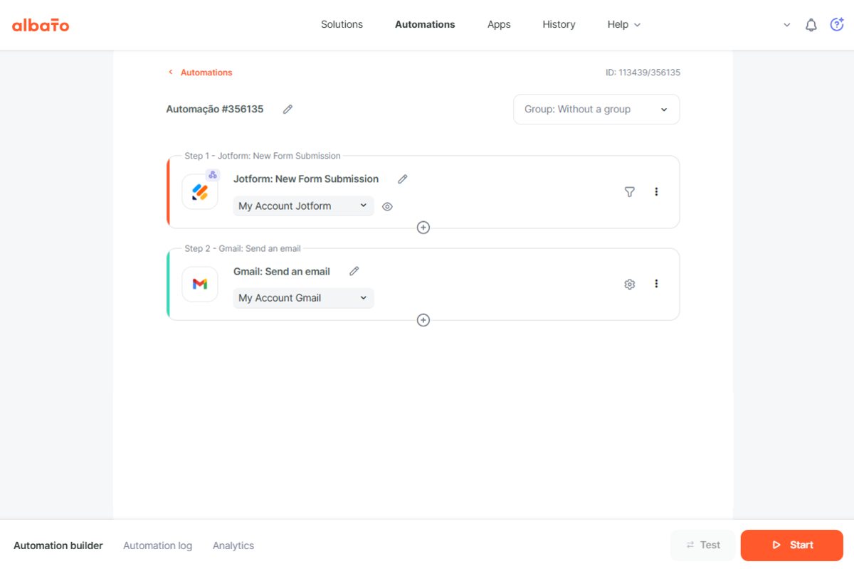Click the filter icon on Jotform step

[629, 192]
